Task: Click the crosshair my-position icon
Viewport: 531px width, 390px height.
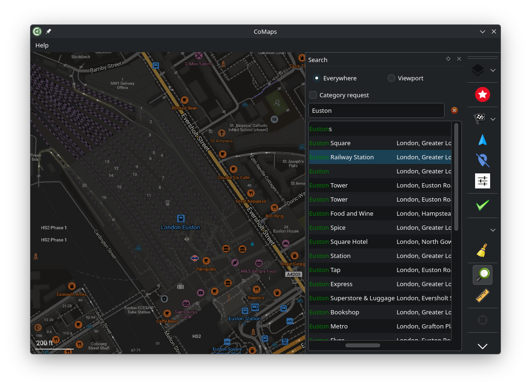Action: (482, 320)
